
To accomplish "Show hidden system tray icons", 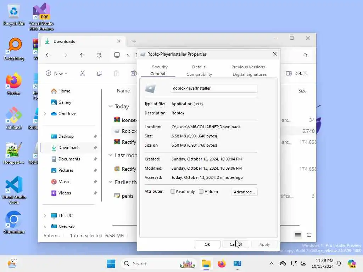I will click(272, 263).
